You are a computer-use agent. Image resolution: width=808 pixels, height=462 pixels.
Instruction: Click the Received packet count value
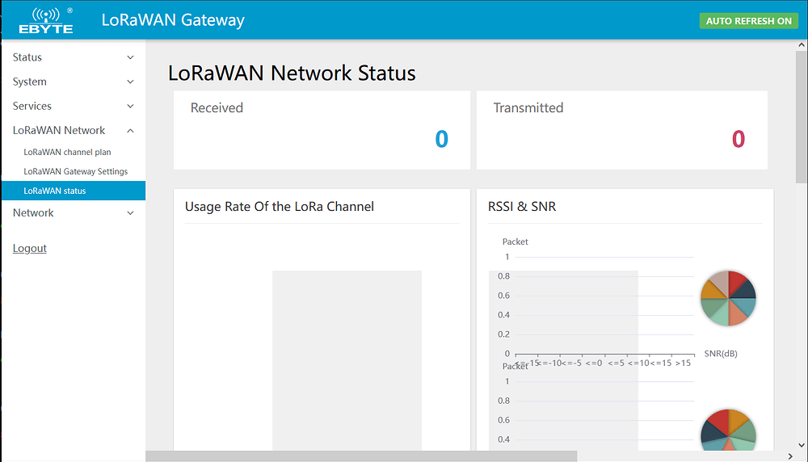coord(441,140)
